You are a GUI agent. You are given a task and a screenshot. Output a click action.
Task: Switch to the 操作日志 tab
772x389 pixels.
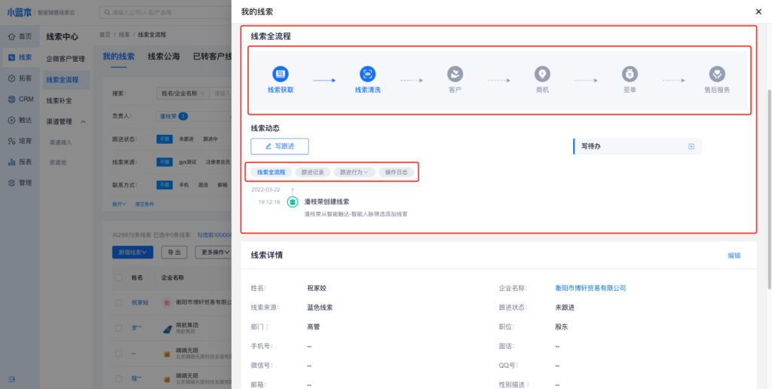[x=397, y=173]
